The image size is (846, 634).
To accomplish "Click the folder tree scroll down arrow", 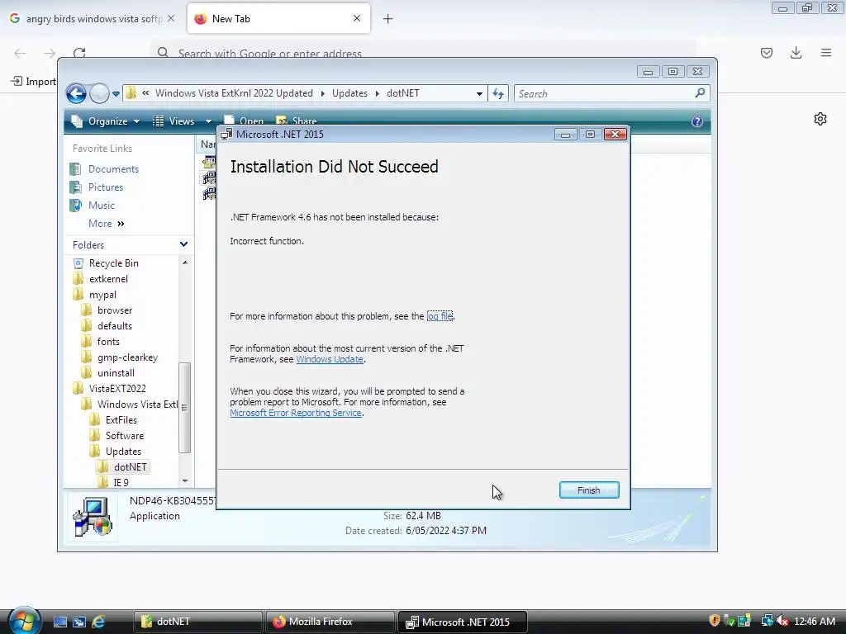I will click(x=185, y=481).
